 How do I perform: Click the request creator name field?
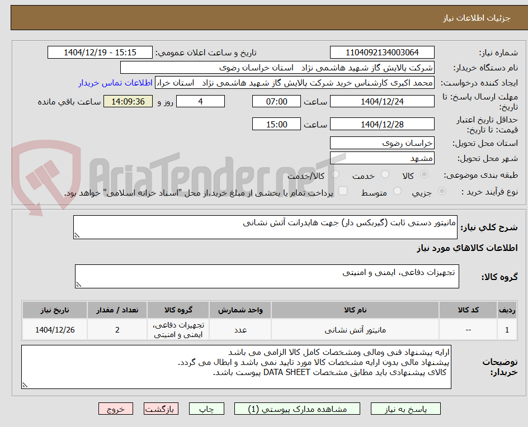pos(295,83)
